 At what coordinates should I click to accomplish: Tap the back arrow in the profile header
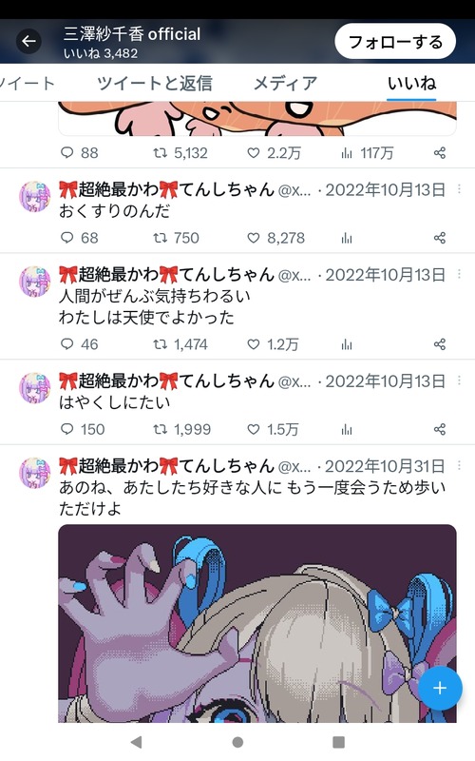28,41
